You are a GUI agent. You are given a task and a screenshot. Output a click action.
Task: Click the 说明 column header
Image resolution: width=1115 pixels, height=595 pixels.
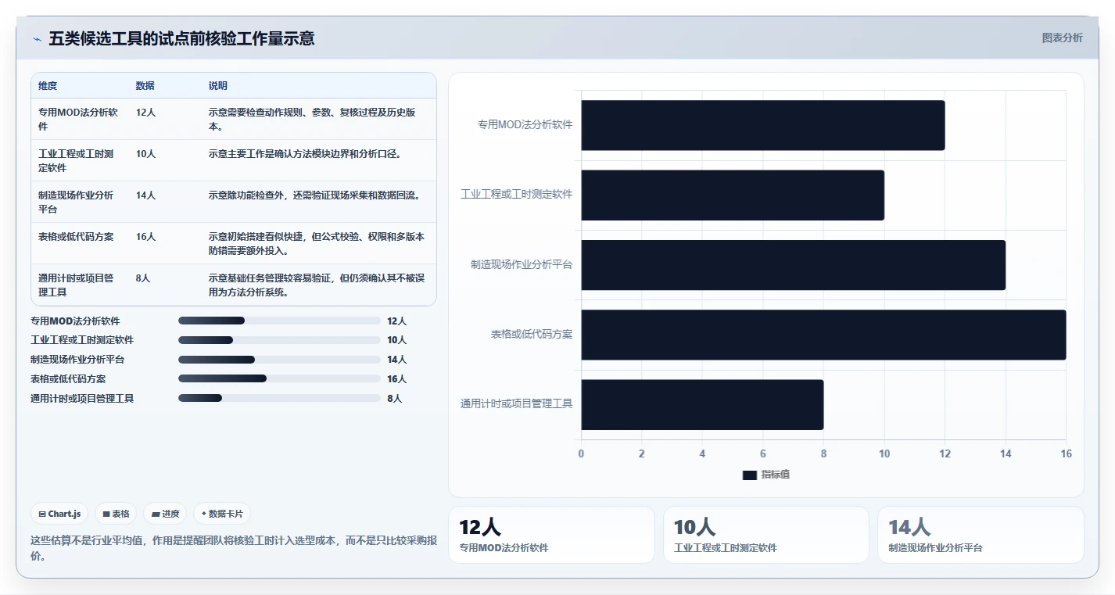[218, 86]
